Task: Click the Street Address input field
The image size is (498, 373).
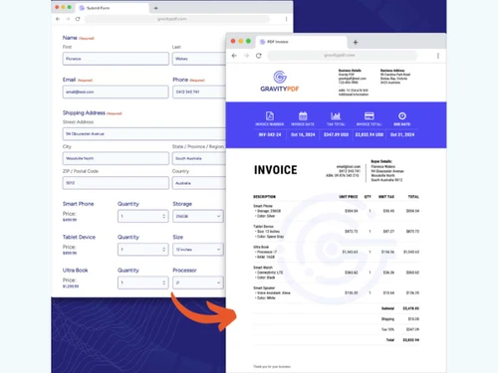Action: [x=144, y=134]
